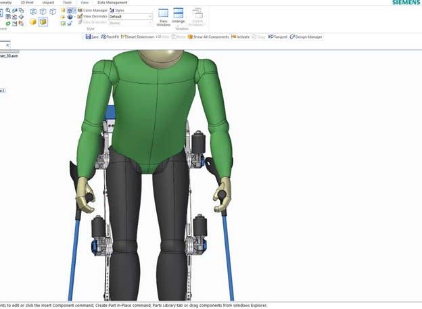Screen dimensions: 422x309
Task: Open the Data Management tab
Action: (x=112, y=3)
